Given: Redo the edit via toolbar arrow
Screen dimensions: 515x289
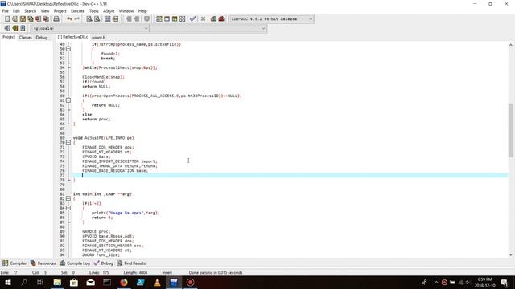Looking at the screenshot, I should pyautogui.click(x=77, y=19).
